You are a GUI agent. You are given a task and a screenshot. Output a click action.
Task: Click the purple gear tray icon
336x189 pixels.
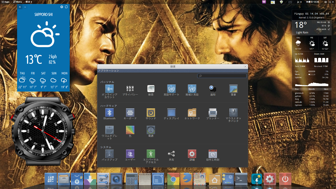point(264,2)
